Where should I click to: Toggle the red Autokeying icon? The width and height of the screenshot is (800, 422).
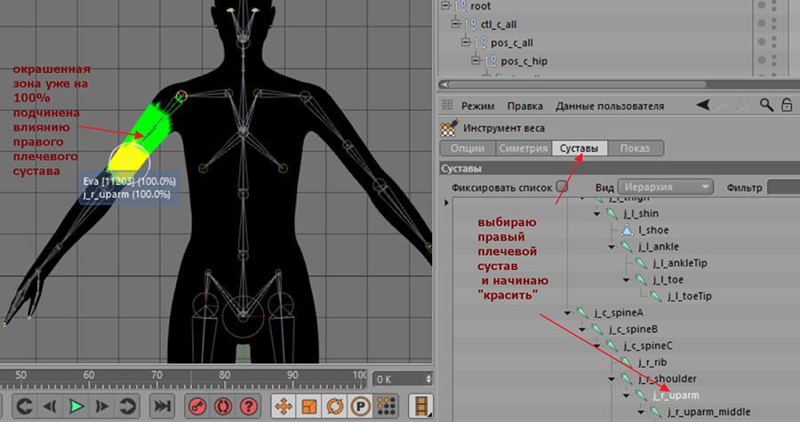tap(222, 407)
